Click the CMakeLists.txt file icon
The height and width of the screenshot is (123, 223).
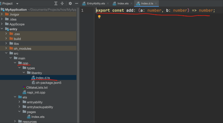tap(24, 87)
